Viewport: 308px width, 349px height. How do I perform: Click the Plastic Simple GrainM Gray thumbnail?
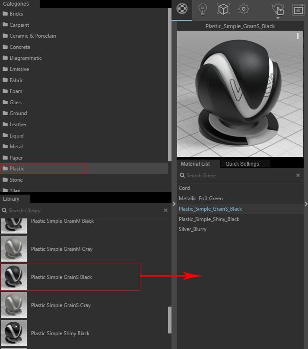tap(14, 249)
